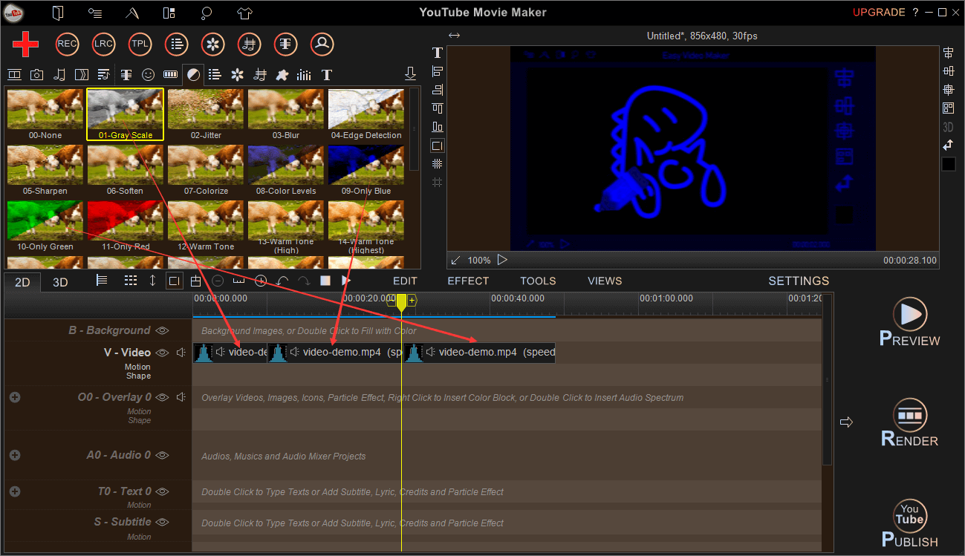Screen dimensions: 965x556
Task: Click the RENDER button
Action: click(910, 422)
